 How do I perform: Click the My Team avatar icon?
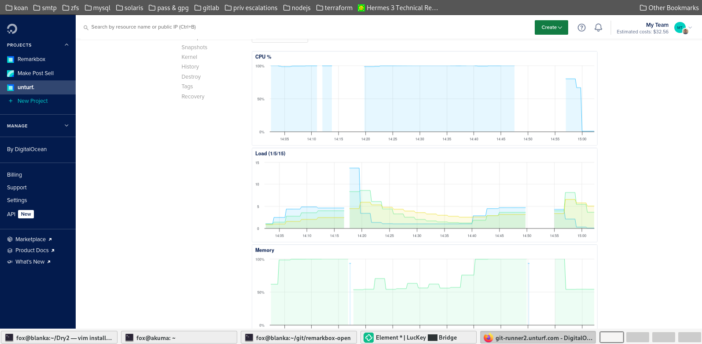680,28
